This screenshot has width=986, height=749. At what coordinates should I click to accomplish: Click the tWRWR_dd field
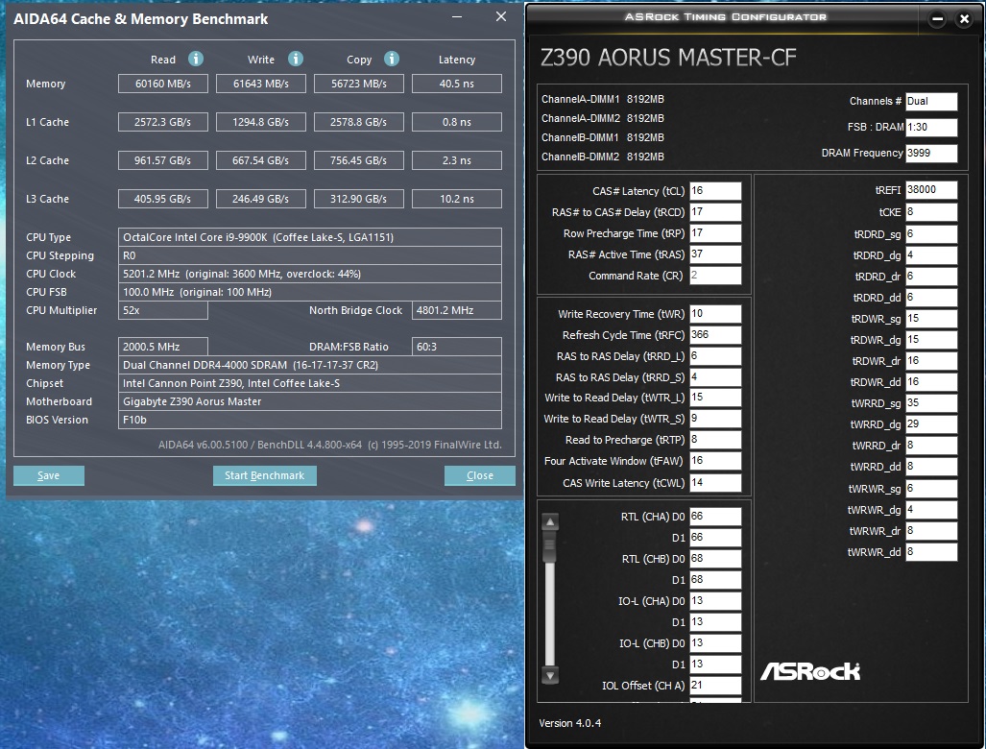[931, 552]
